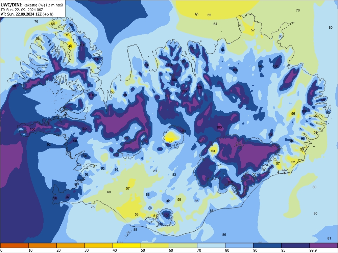Click the light blue 70–80 legend swatch
This screenshot has height=253, width=338.
211,246
